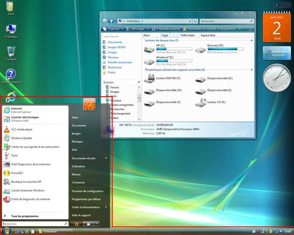This screenshot has width=294, height=235.
Task: Select Lecteur DVD RW (F:)
Action: click(162, 78)
